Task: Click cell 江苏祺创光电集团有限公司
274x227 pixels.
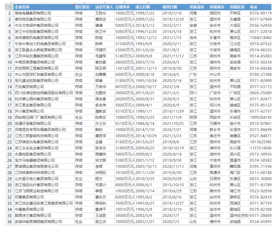Action: pyautogui.click(x=44, y=142)
